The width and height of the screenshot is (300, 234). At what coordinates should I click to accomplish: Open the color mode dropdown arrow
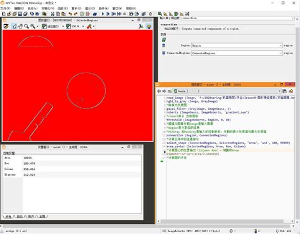[x=94, y=27]
